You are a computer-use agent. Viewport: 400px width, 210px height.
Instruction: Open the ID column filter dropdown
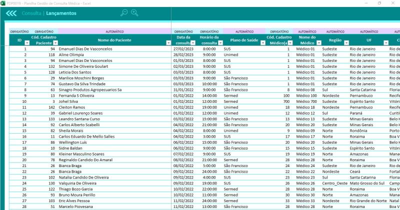[x=27, y=43]
